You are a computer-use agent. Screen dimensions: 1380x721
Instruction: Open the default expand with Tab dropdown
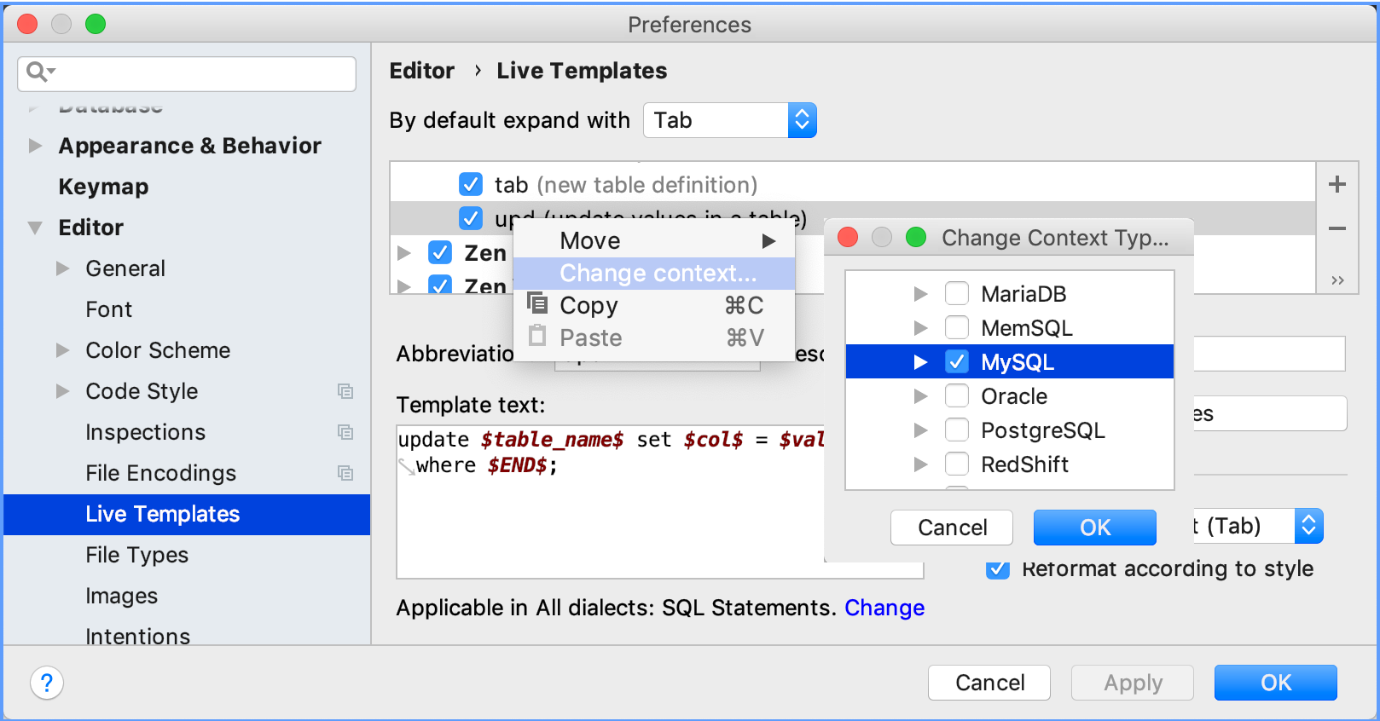click(x=730, y=120)
